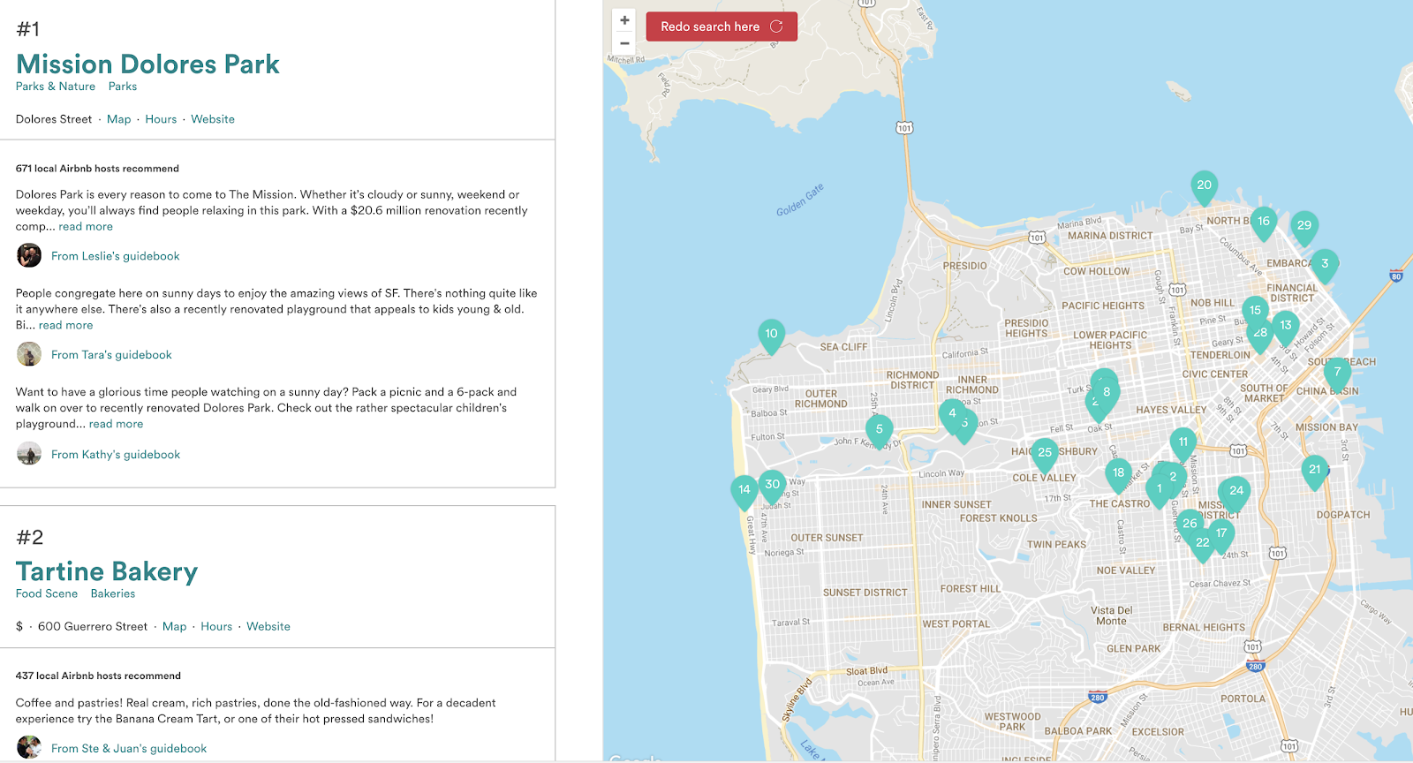The width and height of the screenshot is (1413, 763).
Task: Select map pin number 3 near Embarcadero
Action: 1325,267
